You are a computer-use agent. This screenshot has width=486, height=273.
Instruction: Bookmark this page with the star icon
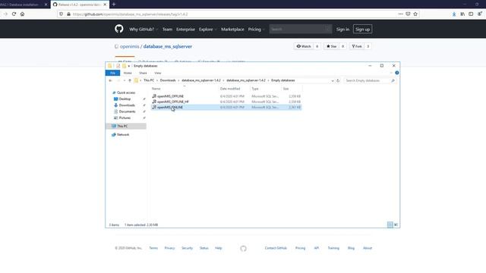(415, 14)
